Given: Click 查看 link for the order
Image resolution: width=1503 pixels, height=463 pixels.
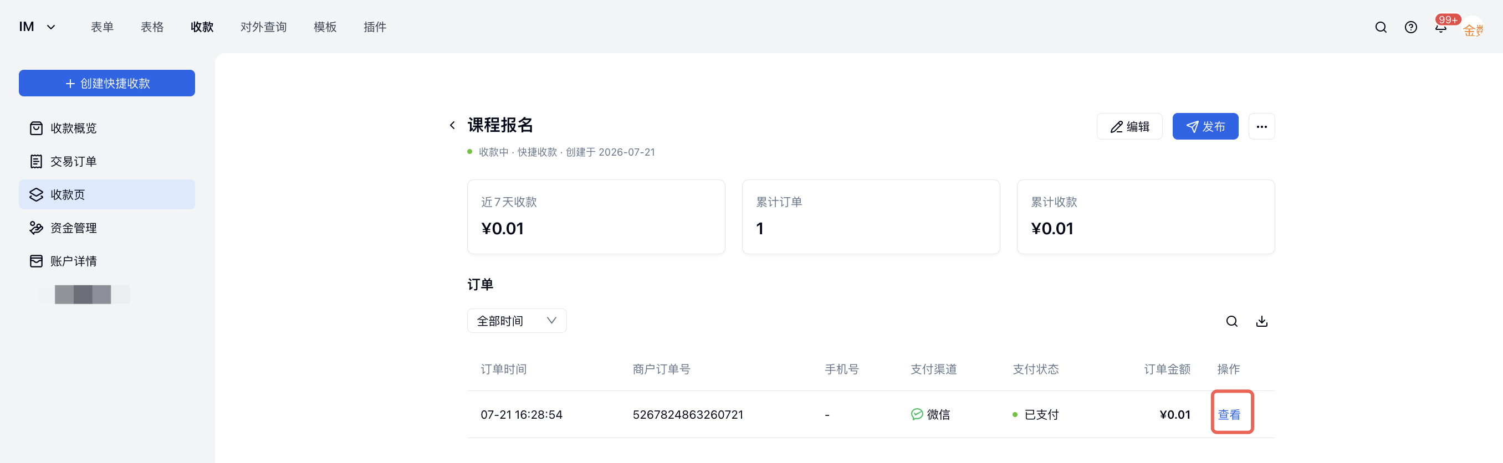Looking at the screenshot, I should (x=1229, y=415).
